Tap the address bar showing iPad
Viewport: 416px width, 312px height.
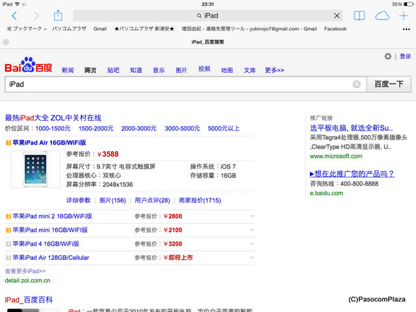point(208,16)
